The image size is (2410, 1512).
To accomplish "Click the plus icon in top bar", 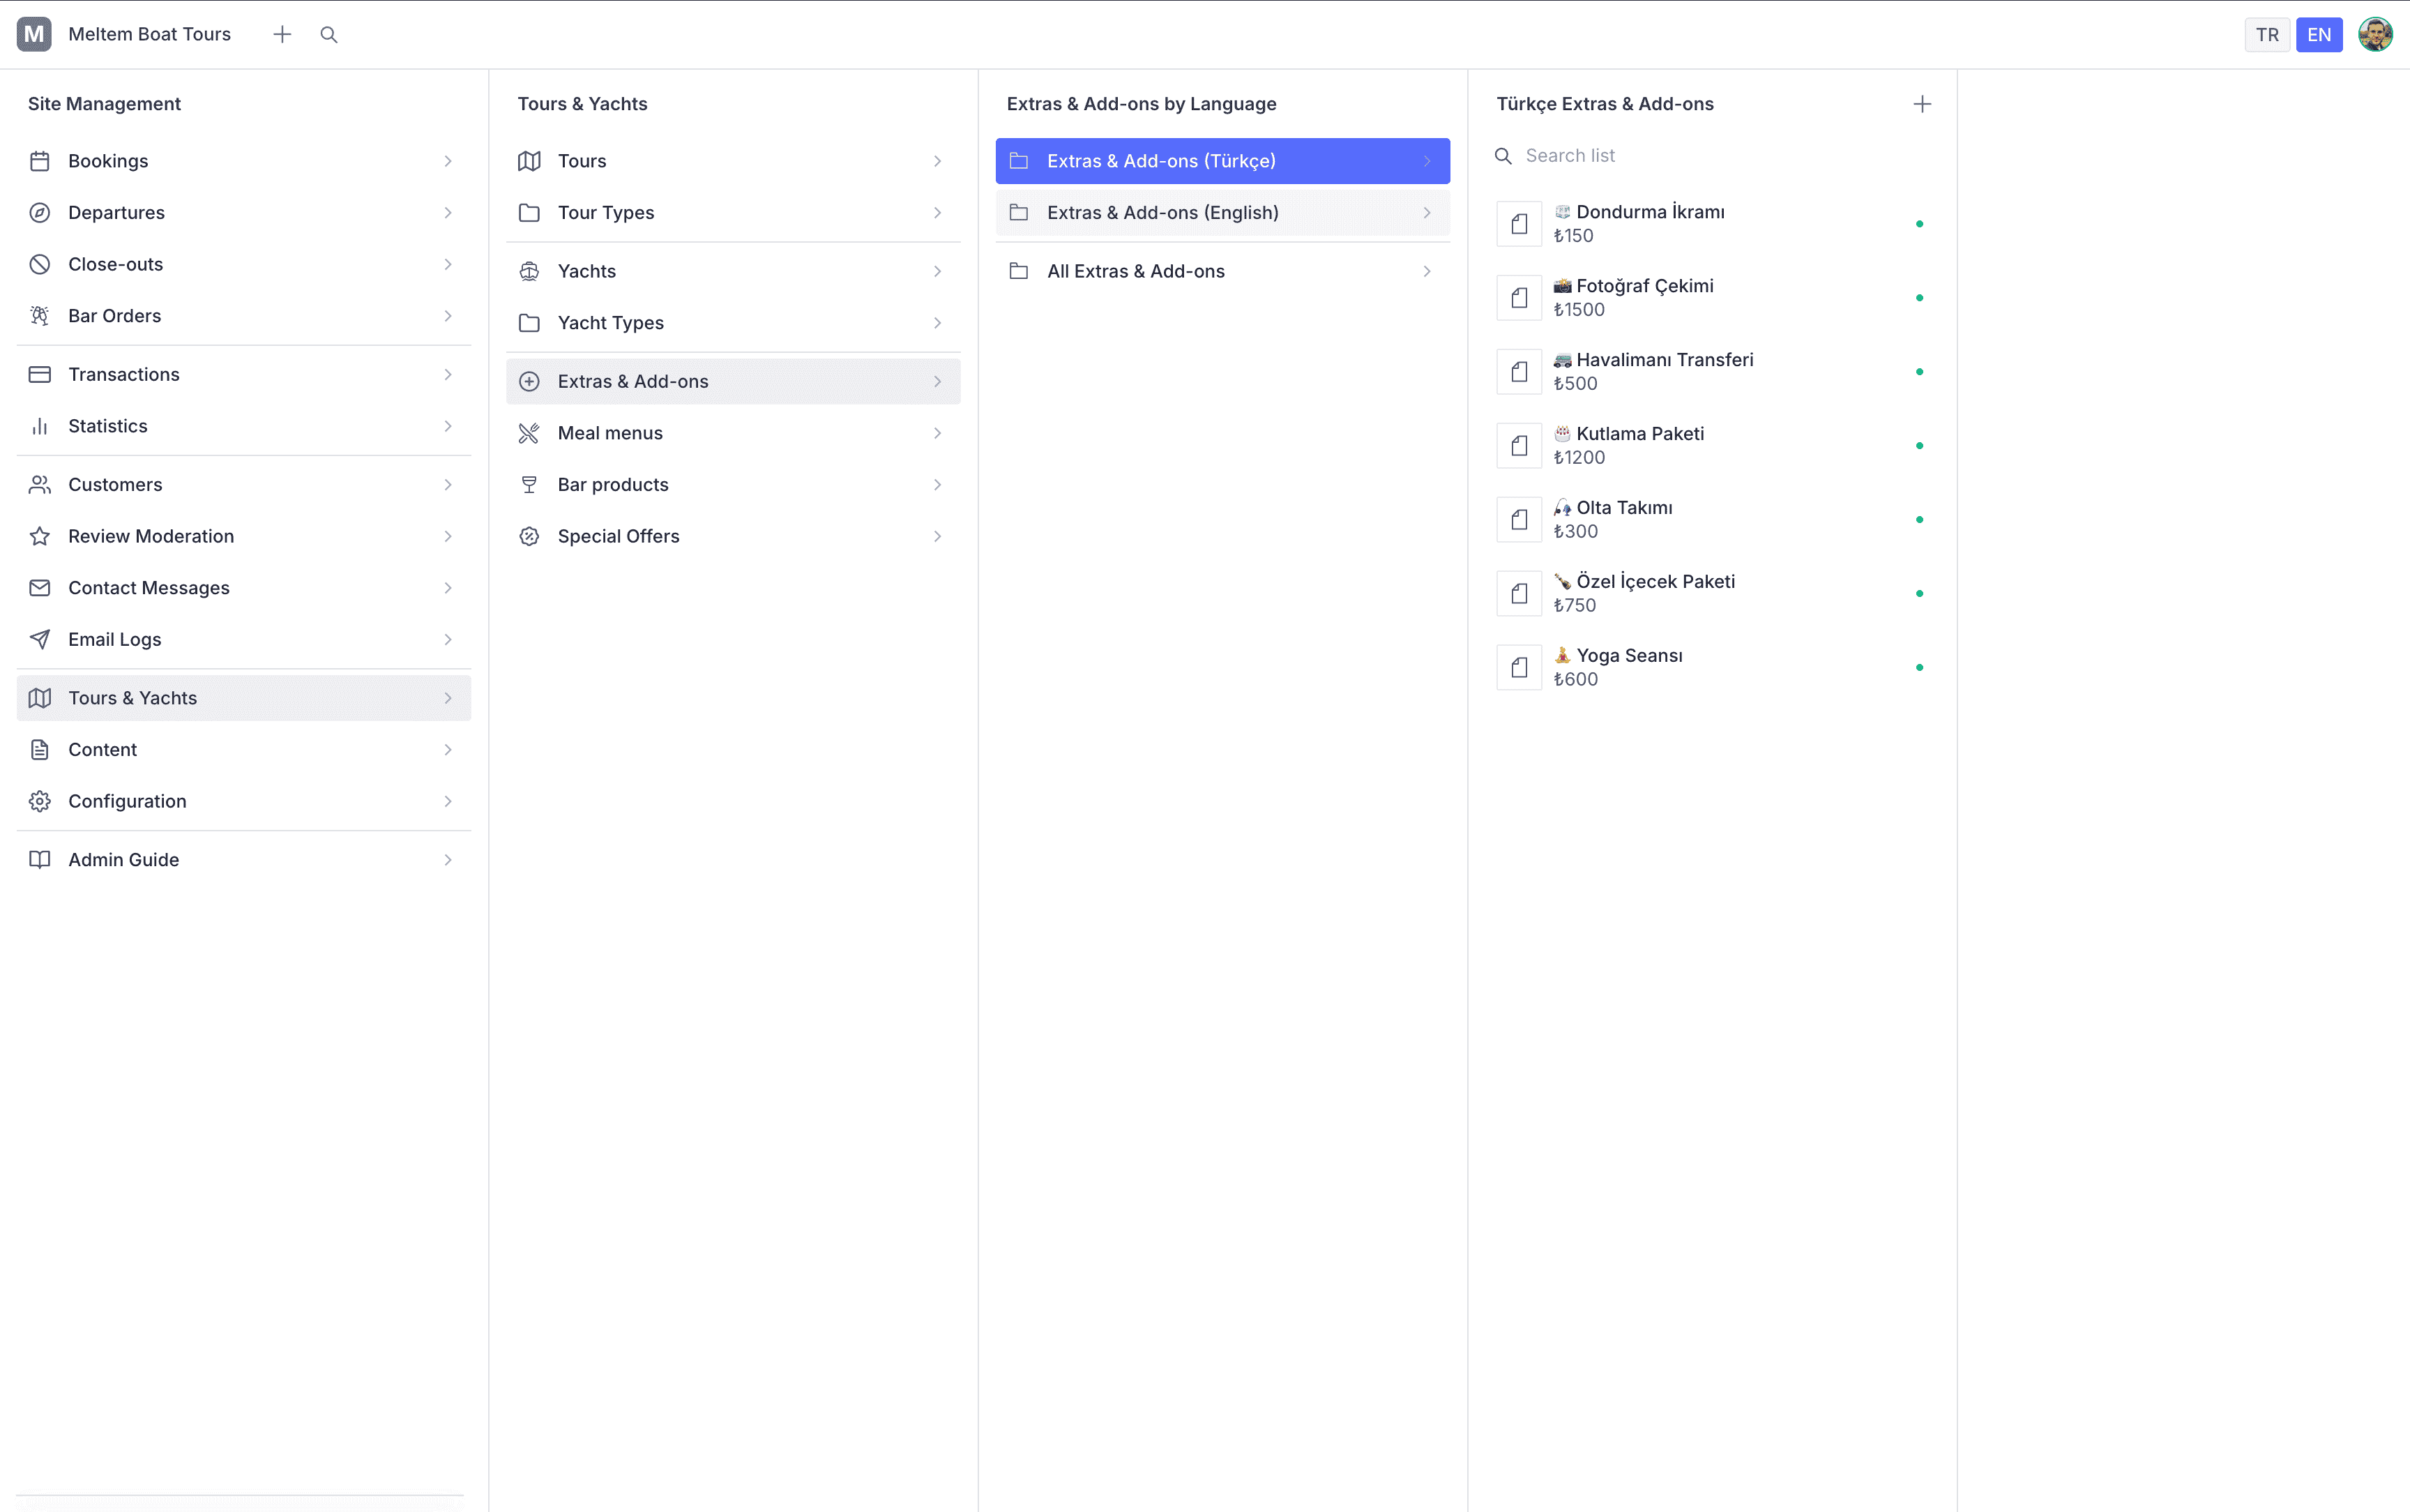I will point(282,34).
